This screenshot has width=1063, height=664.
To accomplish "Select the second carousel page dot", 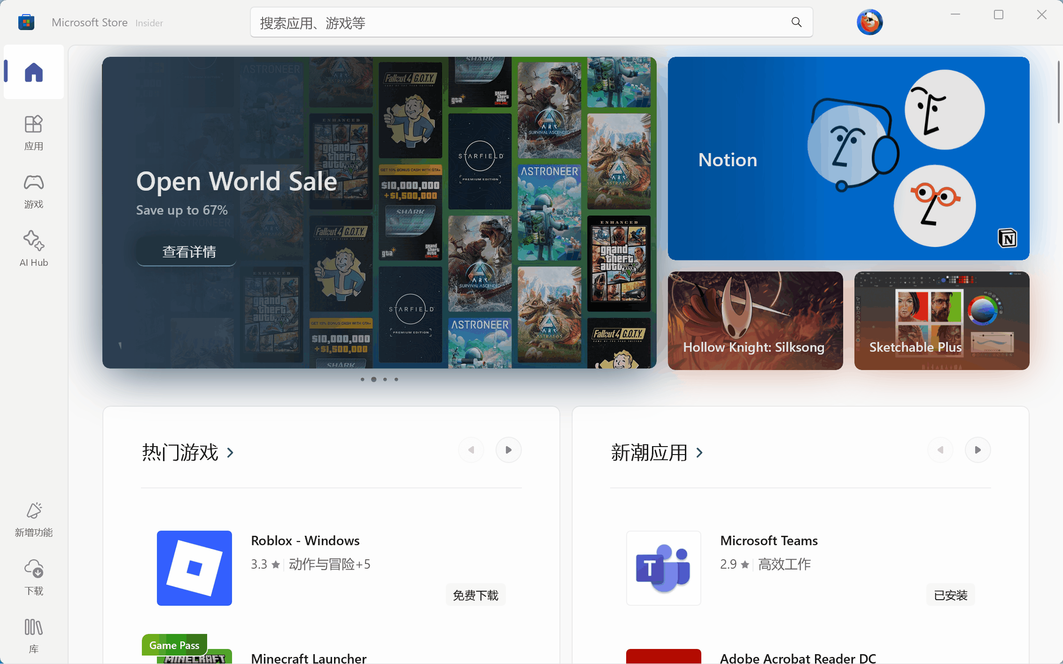I will [x=373, y=379].
